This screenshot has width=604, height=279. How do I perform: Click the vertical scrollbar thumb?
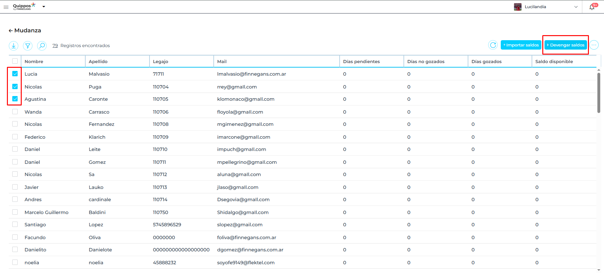pyautogui.click(x=599, y=93)
